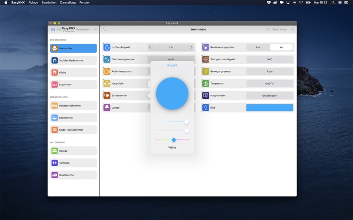Decrease Luftfeuchtigkeit with left arrow
The image size is (353, 220).
150,48
